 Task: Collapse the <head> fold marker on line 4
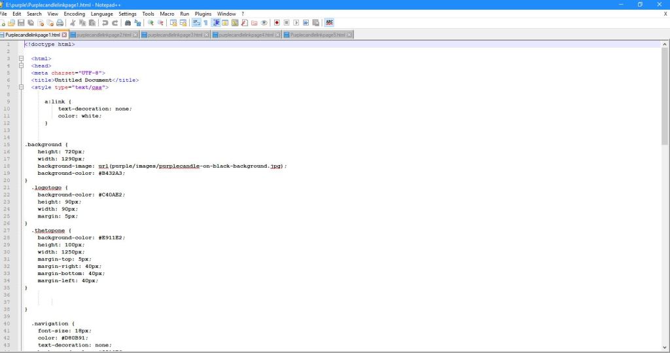pos(22,65)
